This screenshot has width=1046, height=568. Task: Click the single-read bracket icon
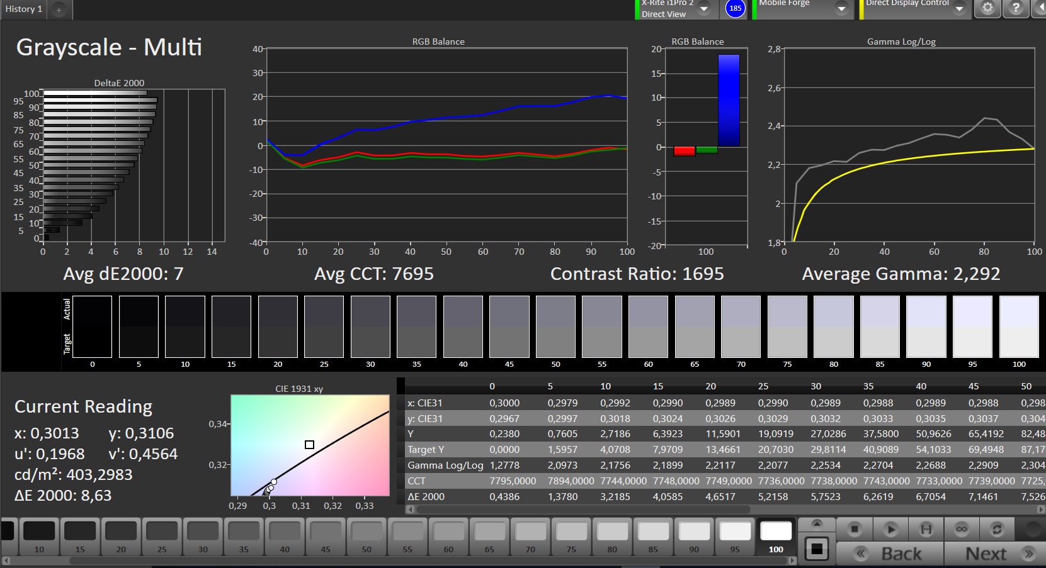pos(926,529)
